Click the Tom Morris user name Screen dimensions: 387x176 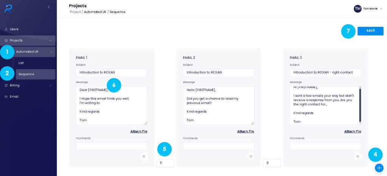click(x=370, y=9)
